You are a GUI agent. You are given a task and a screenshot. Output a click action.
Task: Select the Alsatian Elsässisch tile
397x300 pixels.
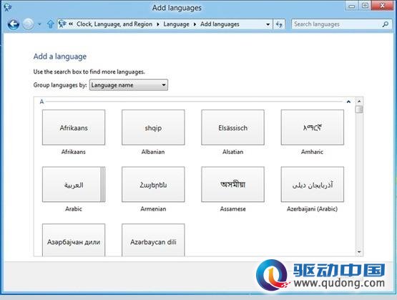coord(232,127)
